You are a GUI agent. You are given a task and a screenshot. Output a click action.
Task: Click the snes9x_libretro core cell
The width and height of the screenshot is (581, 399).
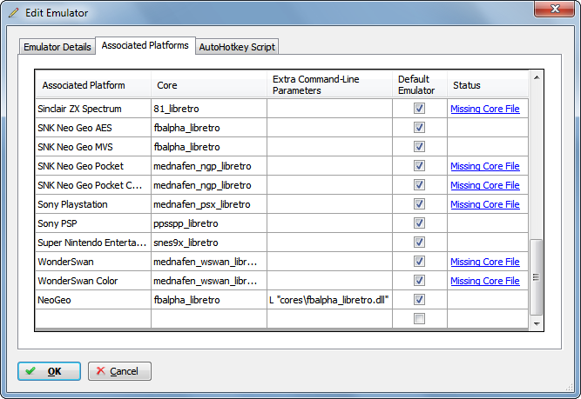[x=209, y=243]
